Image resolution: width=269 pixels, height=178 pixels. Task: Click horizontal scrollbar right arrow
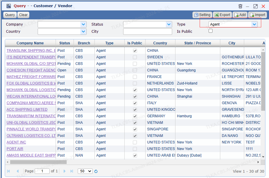[258, 162]
